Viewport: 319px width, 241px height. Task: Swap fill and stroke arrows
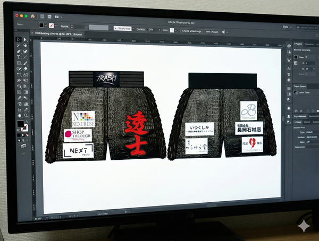coord(27,122)
